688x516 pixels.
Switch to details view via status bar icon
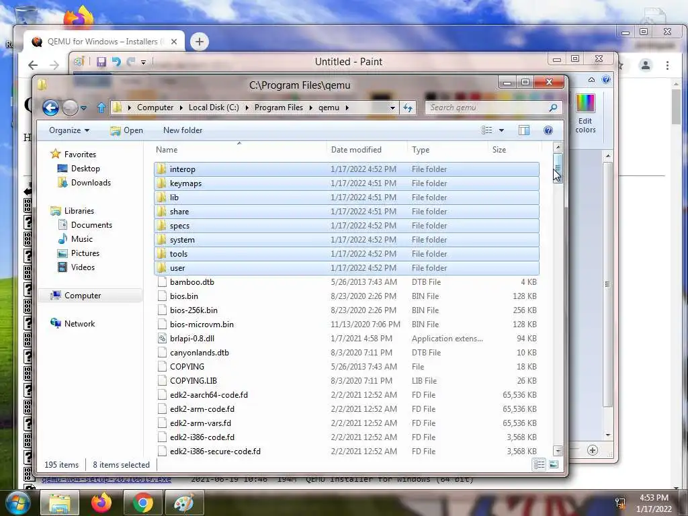(540, 464)
